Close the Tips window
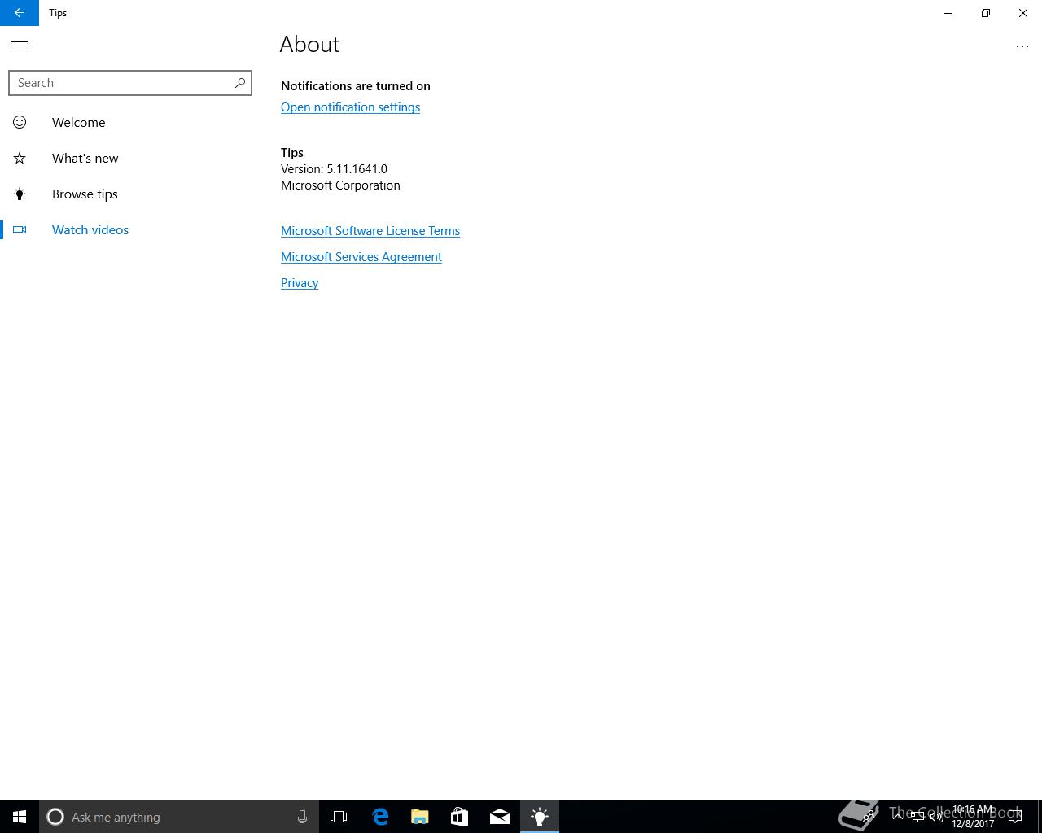The width and height of the screenshot is (1042, 833). (x=1023, y=13)
